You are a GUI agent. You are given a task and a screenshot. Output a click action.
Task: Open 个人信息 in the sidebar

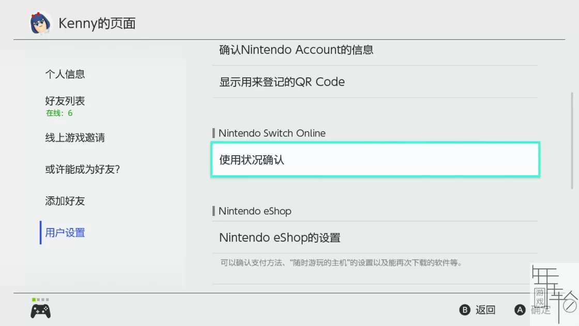65,74
